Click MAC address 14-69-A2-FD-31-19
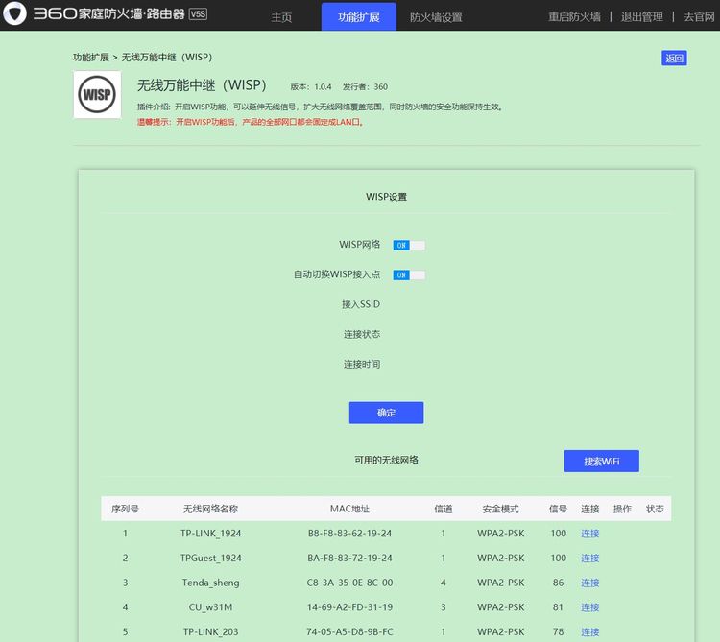 click(x=349, y=607)
